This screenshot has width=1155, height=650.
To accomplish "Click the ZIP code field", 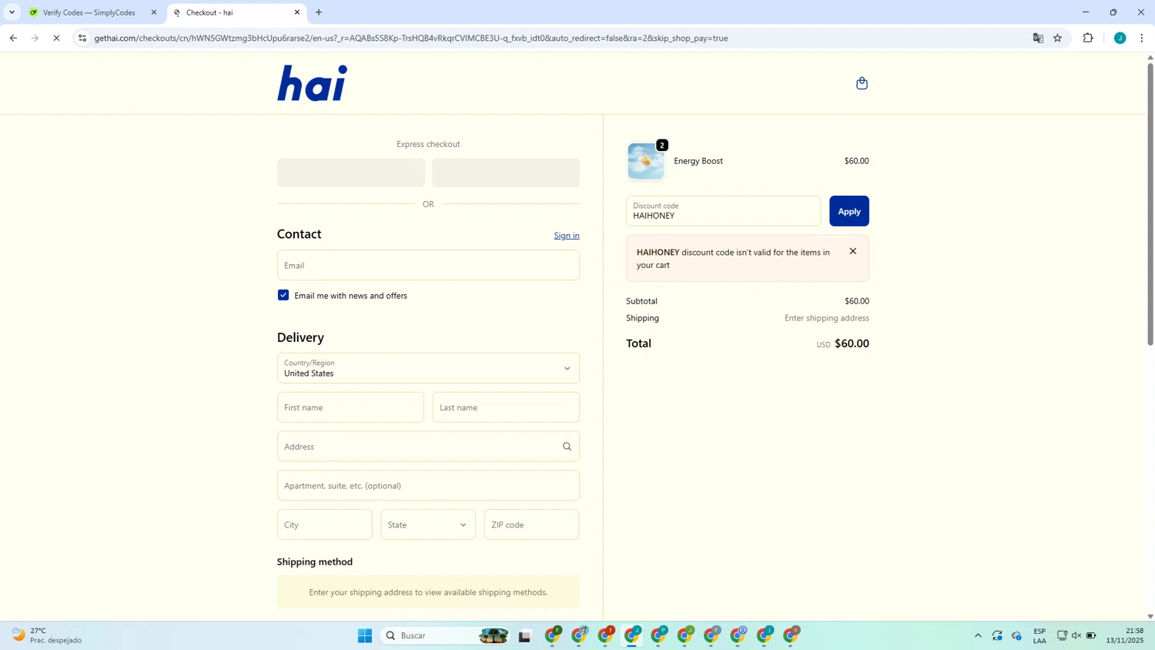I will click(531, 524).
